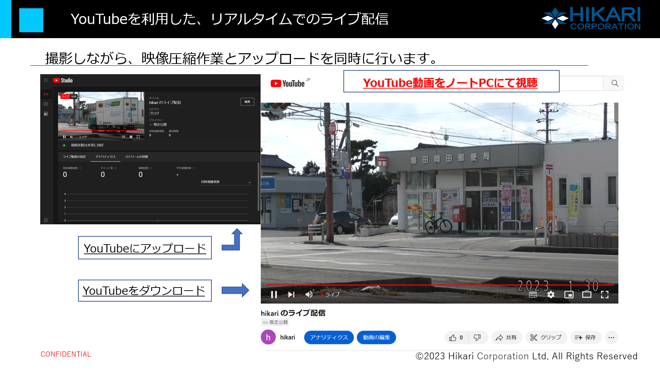660x371 pixels.
Task: Click help icon beside チャット率 metric
Action: pyautogui.click(x=115, y=168)
